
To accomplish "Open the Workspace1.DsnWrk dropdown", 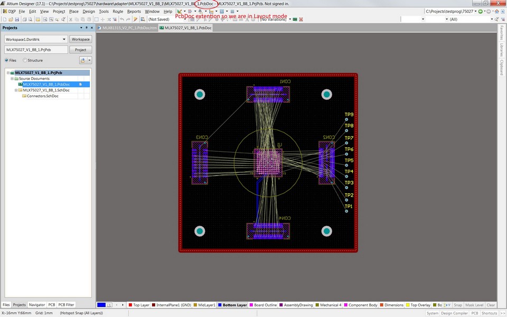I will 64,39.
